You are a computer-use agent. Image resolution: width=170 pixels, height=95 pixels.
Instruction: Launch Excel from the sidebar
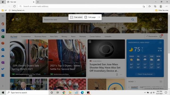[x=3, y=37]
